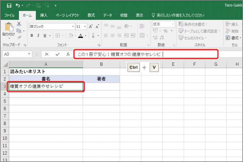Click the Increase Indent icon
The width and height of the screenshot is (243, 162).
click(133, 35)
